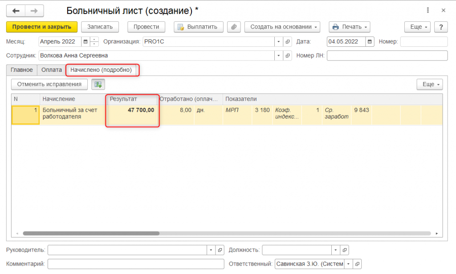Click the back navigation arrow

(16, 11)
